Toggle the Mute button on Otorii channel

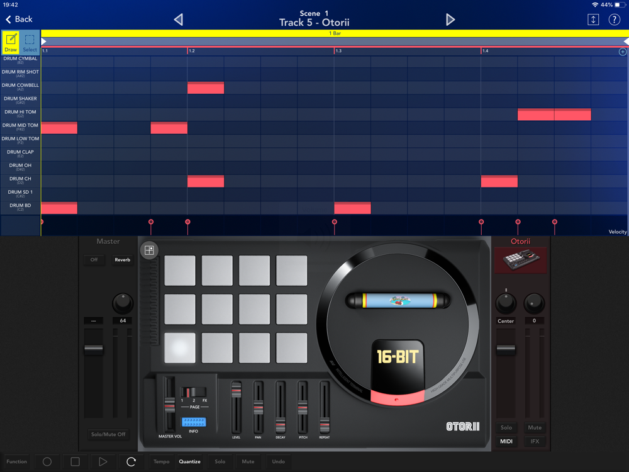pyautogui.click(x=534, y=427)
